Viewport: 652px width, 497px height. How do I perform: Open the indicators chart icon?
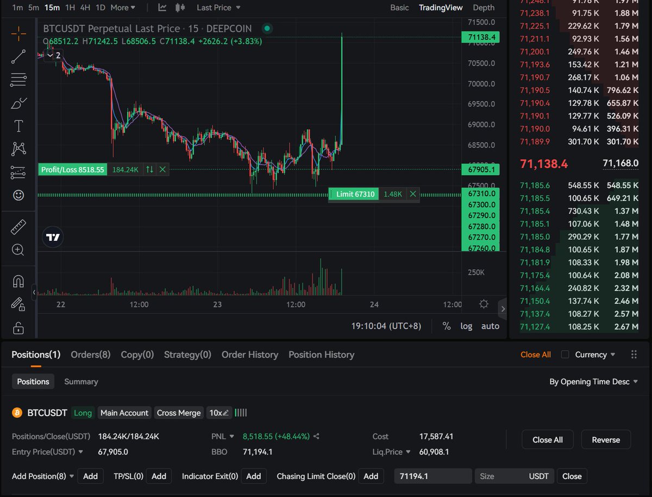point(162,8)
